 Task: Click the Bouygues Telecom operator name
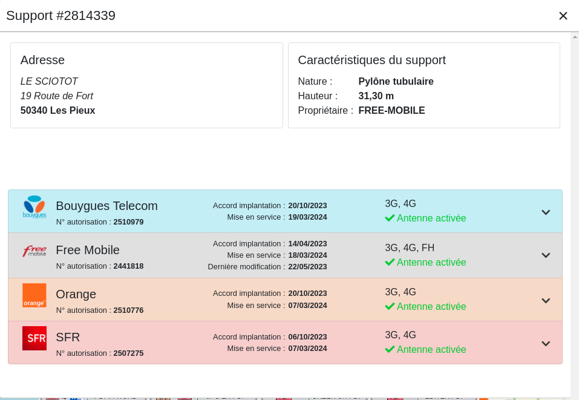point(106,206)
